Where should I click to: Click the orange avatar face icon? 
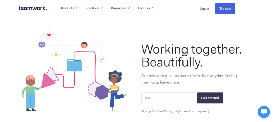pyautogui.click(x=84, y=45)
